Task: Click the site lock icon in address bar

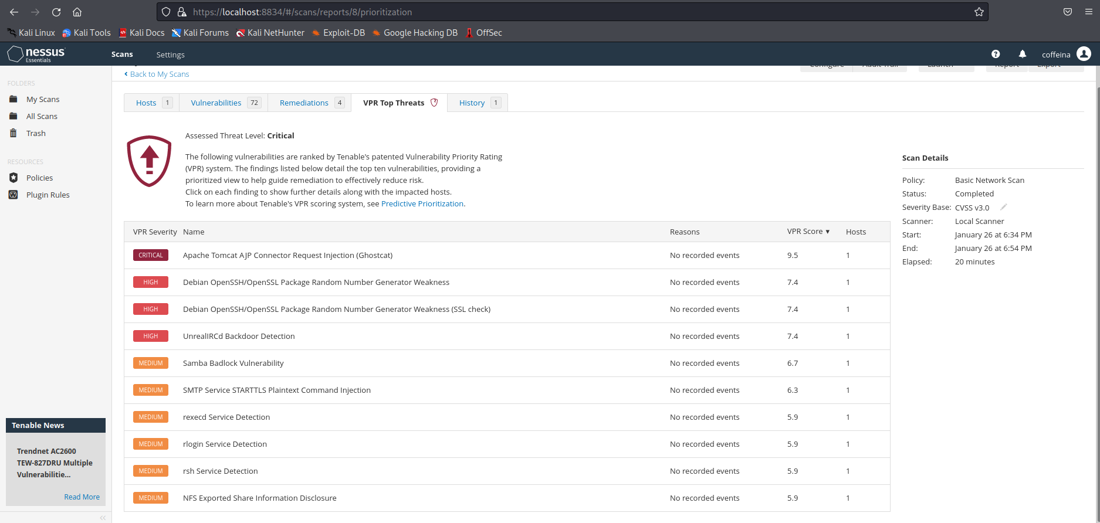Action: click(x=182, y=12)
